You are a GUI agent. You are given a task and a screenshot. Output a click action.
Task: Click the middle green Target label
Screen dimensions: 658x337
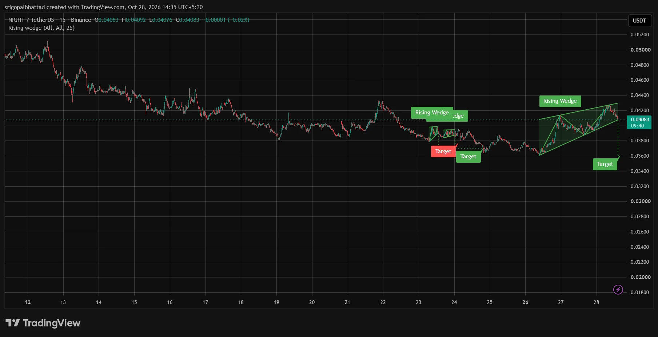click(468, 157)
